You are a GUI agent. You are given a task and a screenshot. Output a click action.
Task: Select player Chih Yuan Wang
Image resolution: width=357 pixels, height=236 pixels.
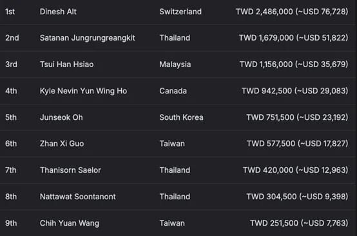70,223
